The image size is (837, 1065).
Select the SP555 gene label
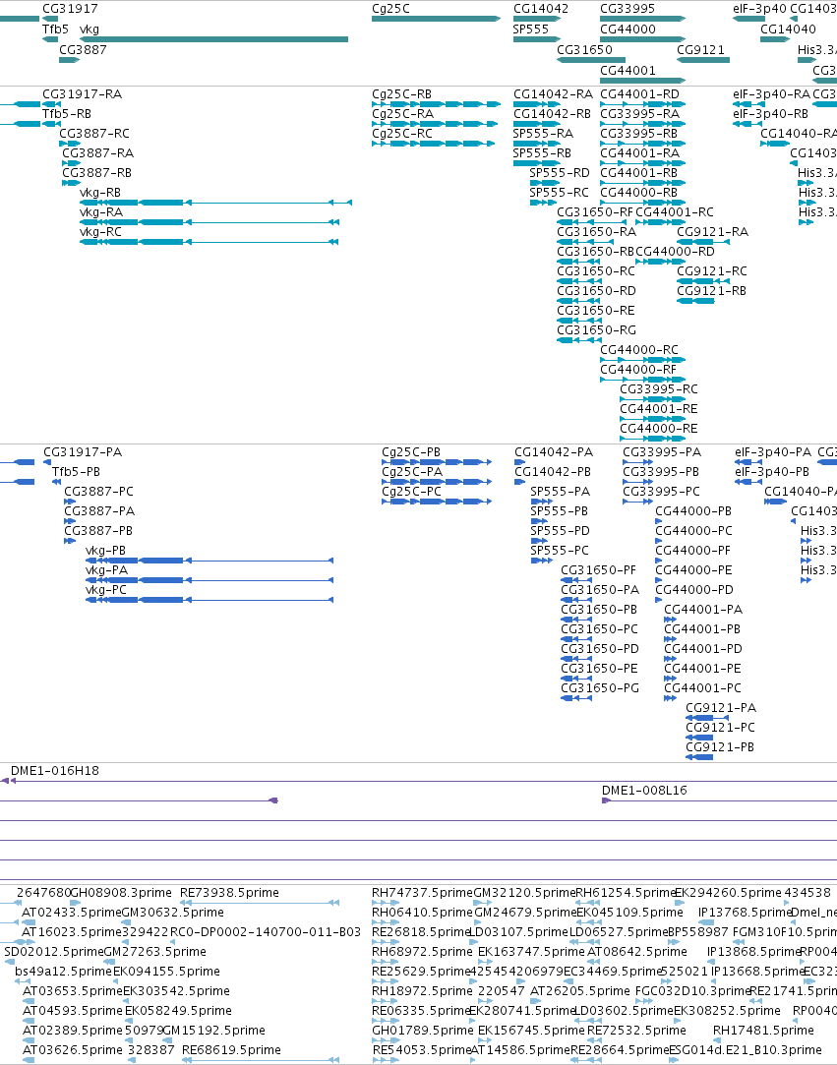coord(530,30)
